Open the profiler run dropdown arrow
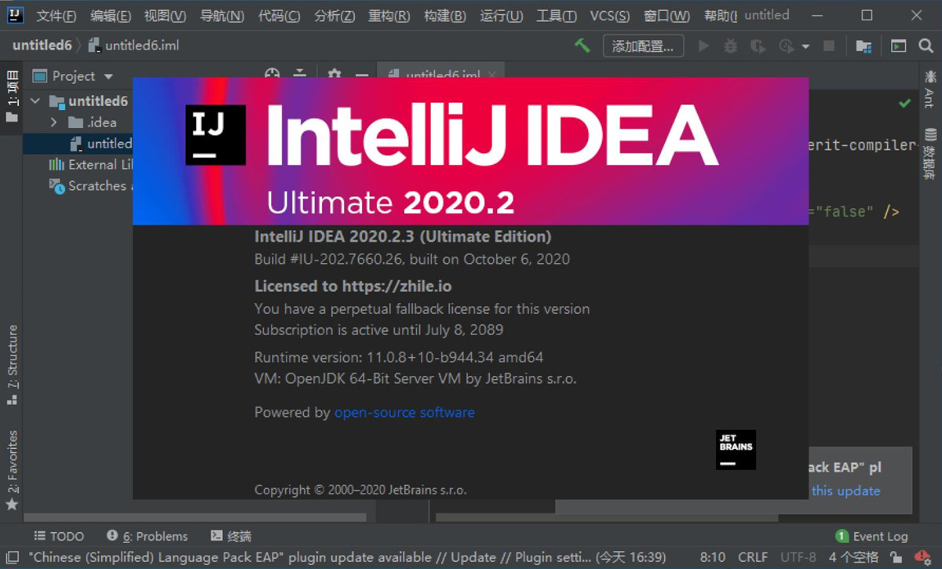The height and width of the screenshot is (569, 942). (x=805, y=46)
